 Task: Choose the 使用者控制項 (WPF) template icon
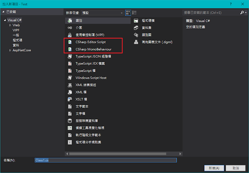[70, 35]
